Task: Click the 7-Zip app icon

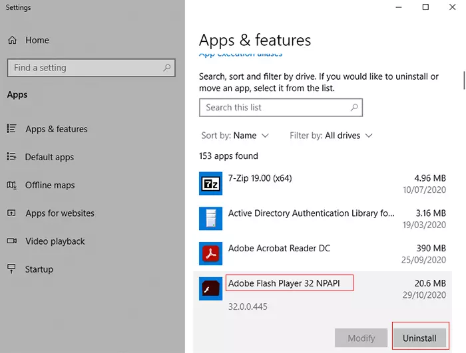Action: point(211,183)
